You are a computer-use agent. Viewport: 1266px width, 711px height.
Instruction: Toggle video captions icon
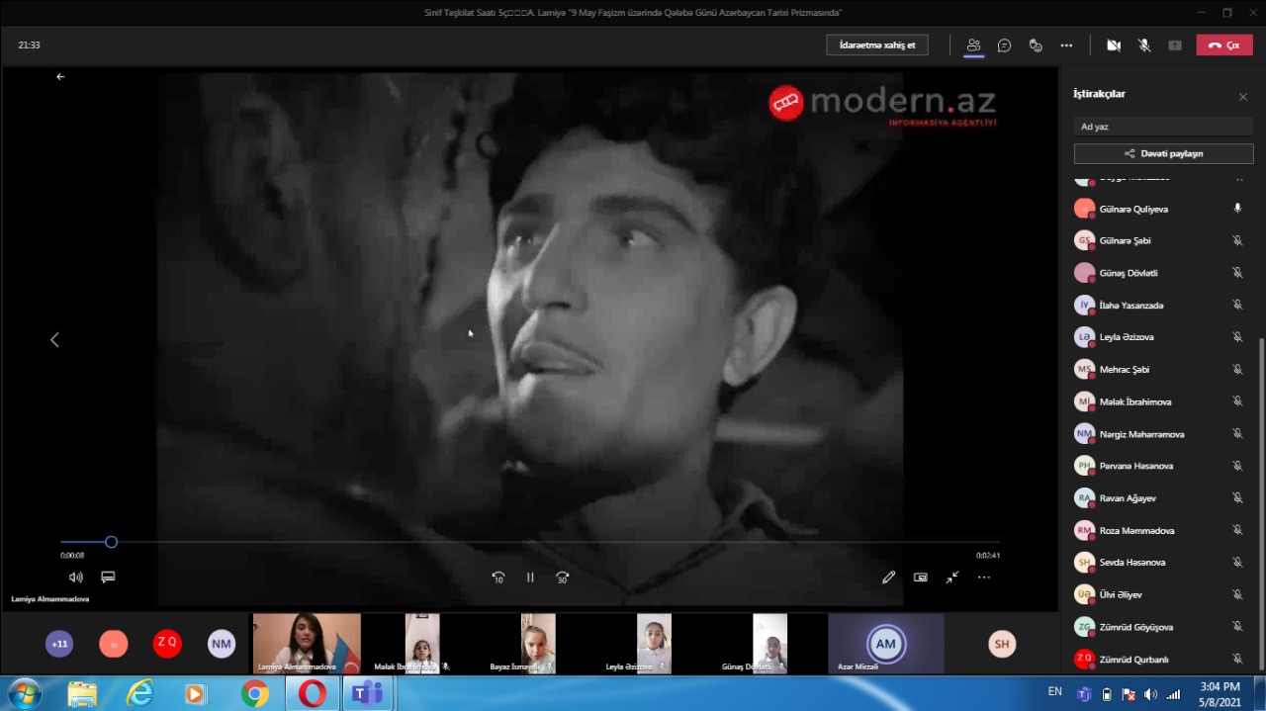pyautogui.click(x=108, y=577)
